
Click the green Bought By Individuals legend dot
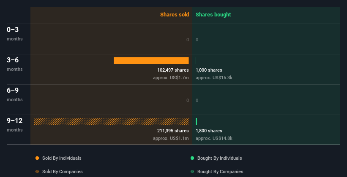[x=192, y=158]
